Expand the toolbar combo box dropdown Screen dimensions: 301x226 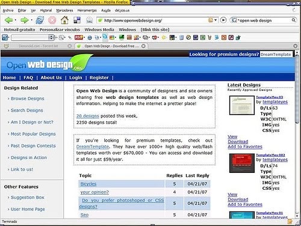click(51, 37)
